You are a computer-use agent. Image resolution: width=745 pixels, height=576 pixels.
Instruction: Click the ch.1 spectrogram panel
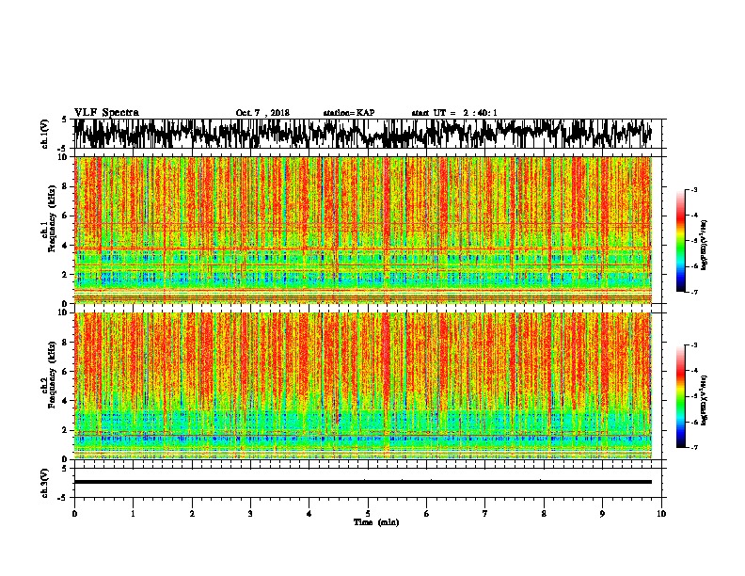(x=363, y=230)
